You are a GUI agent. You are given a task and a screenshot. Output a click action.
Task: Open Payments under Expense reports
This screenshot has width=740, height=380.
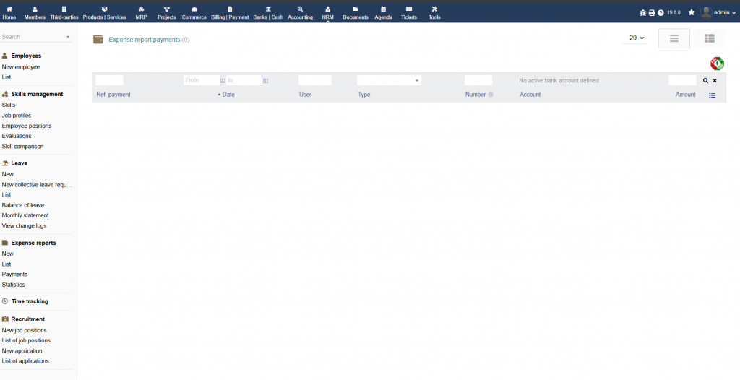[14, 275]
